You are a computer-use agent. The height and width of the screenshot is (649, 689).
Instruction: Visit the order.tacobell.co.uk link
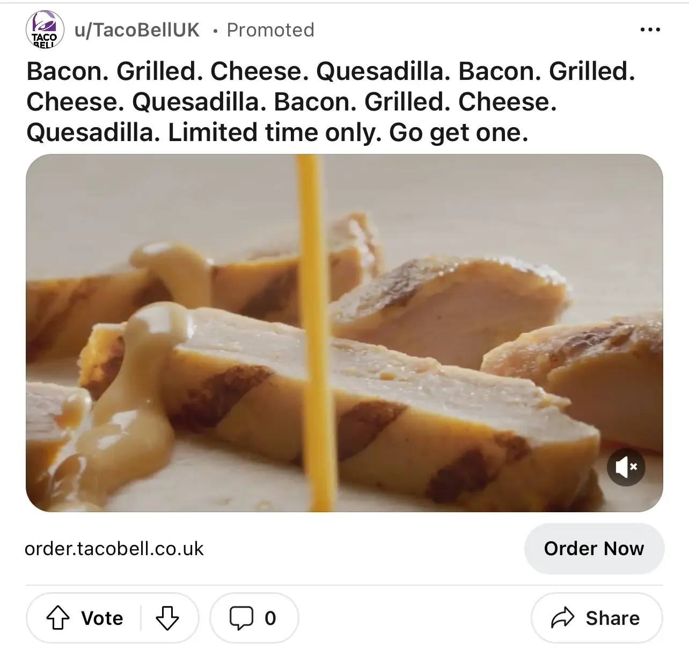pos(115,548)
